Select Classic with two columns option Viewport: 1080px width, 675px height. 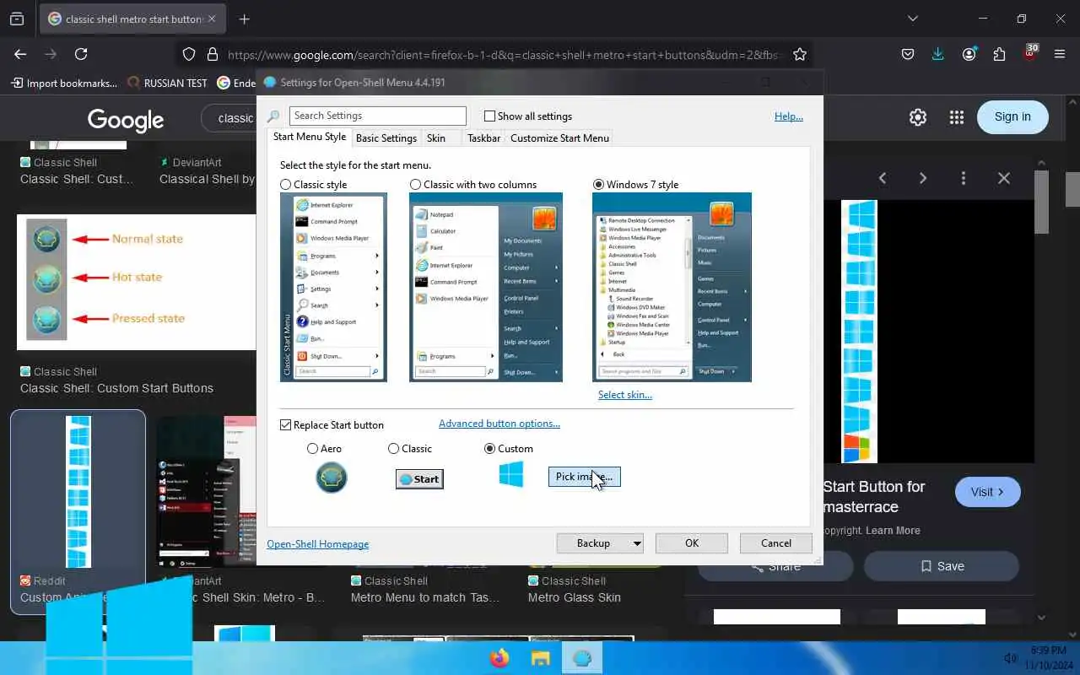415,184
